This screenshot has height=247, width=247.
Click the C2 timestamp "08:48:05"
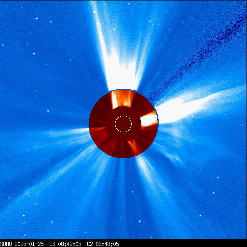point(107,244)
